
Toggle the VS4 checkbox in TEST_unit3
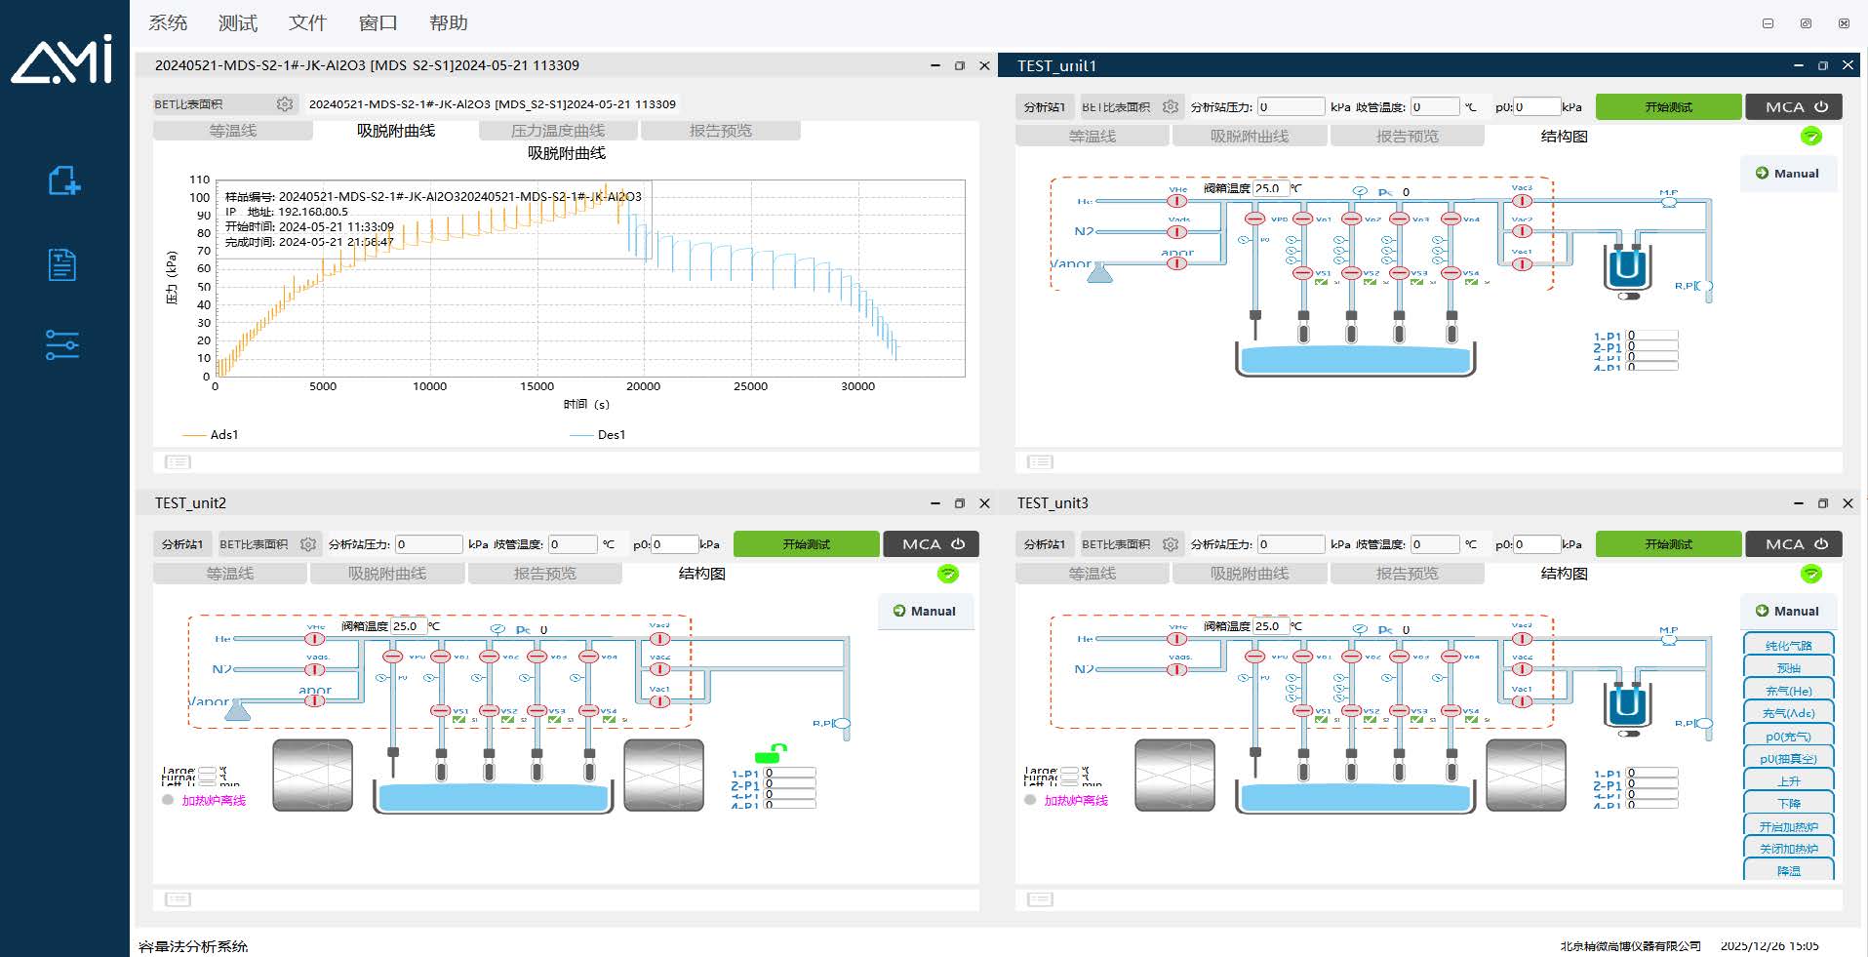[x=1471, y=720]
